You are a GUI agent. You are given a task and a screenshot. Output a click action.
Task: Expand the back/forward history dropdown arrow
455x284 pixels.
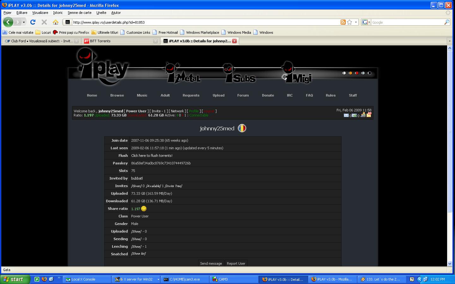coord(24,22)
